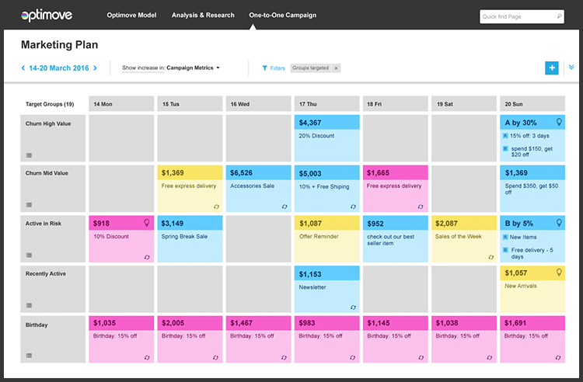Expand the double-chevron panel at top right
The image size is (583, 382).
(571, 68)
